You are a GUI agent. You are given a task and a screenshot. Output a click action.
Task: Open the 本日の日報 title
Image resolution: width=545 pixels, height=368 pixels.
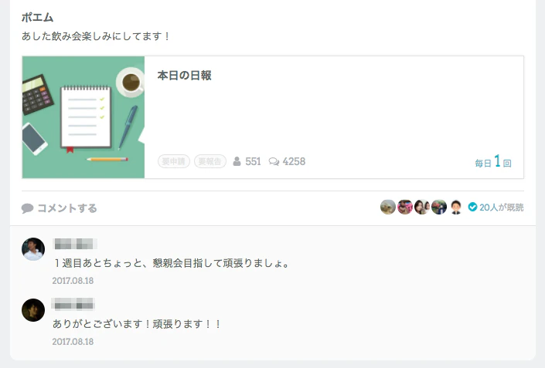coord(184,76)
